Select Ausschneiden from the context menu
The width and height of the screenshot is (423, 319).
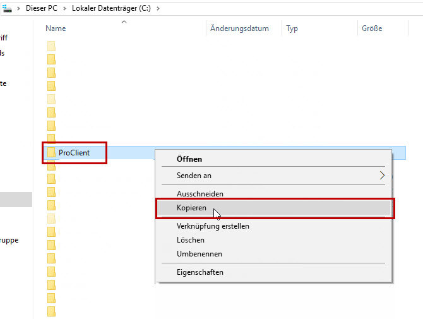pyautogui.click(x=200, y=194)
